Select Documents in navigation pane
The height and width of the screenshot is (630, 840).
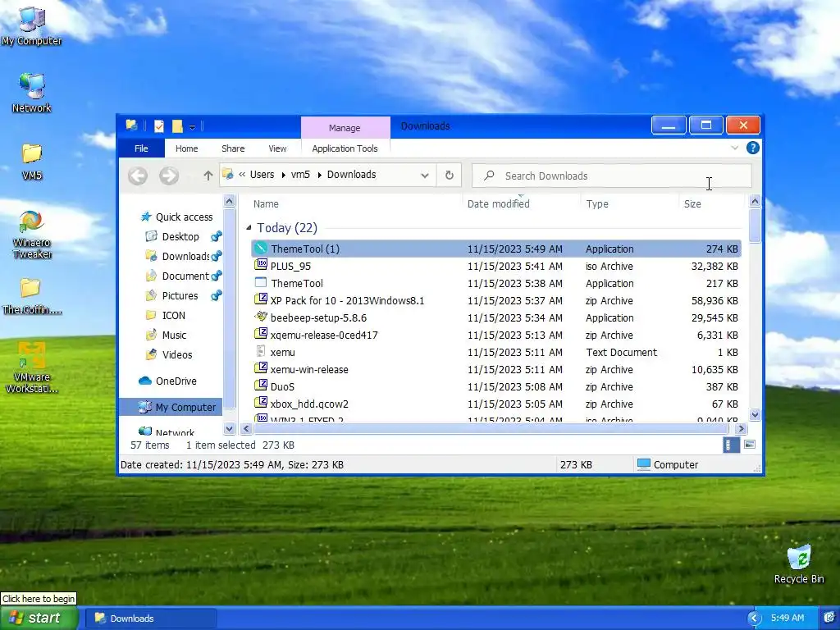pyautogui.click(x=185, y=276)
